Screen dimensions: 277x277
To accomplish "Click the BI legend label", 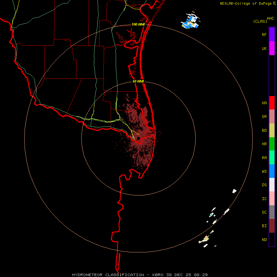I will 264,226.
